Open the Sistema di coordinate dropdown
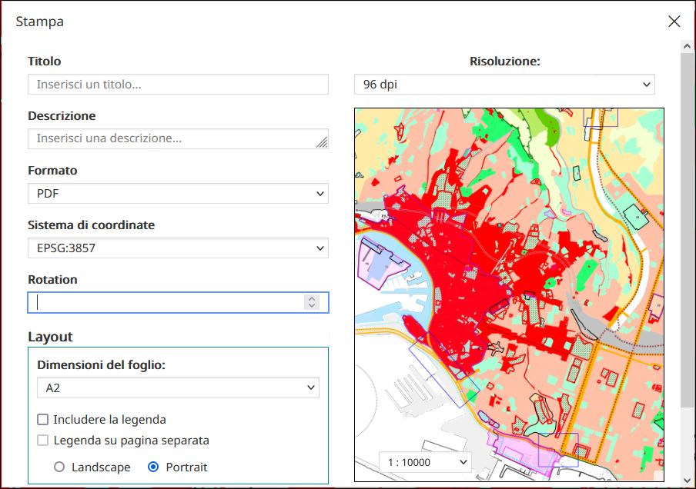 (x=178, y=248)
